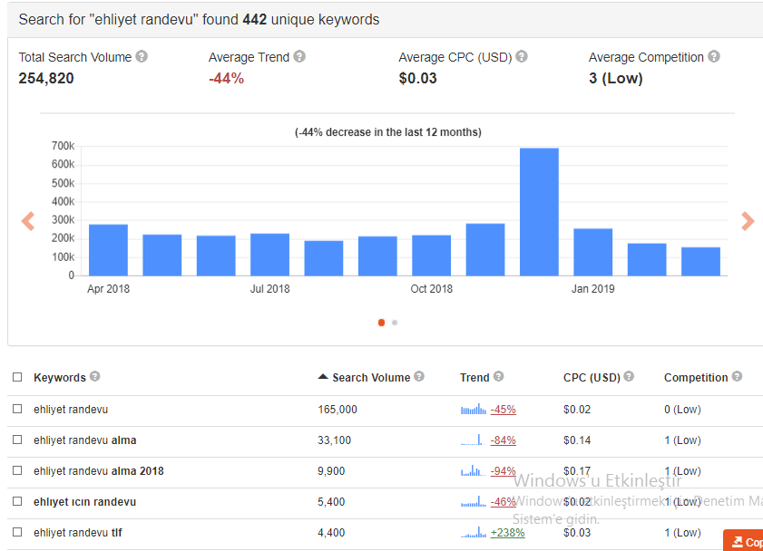Check the box for ehliyet randevu alma

17,440
